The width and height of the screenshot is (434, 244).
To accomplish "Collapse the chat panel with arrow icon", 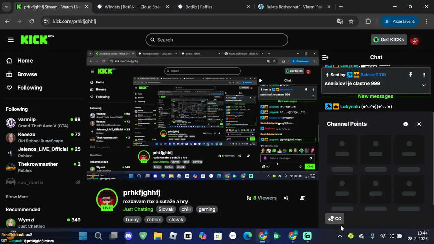I will click(325, 57).
